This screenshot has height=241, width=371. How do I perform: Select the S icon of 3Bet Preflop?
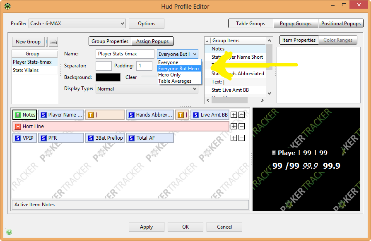point(91,138)
